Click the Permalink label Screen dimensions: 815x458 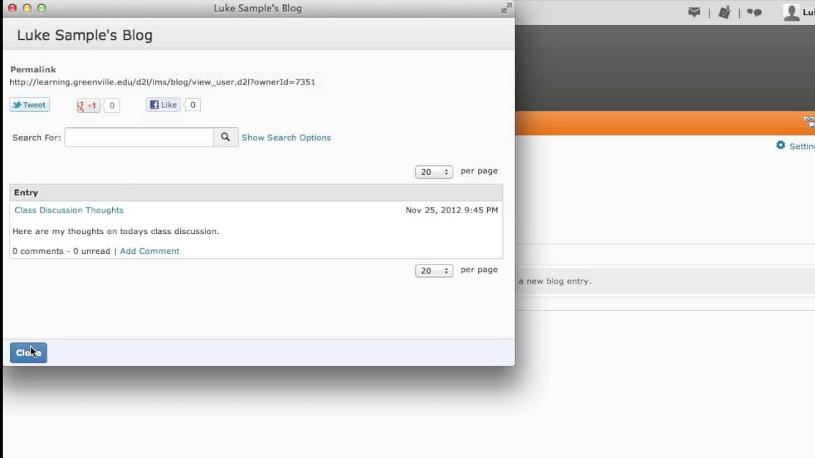pyautogui.click(x=33, y=69)
